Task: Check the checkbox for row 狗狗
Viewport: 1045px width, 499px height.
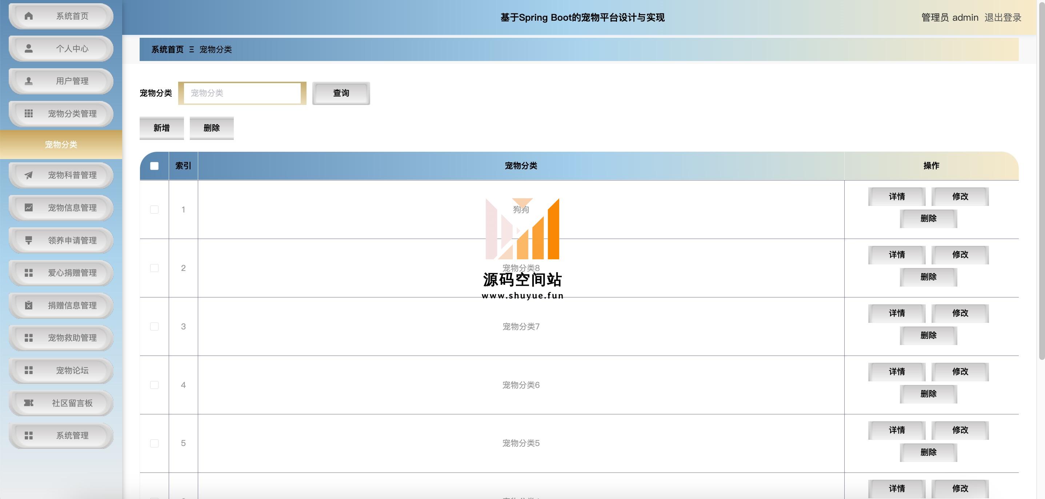Action: (154, 210)
